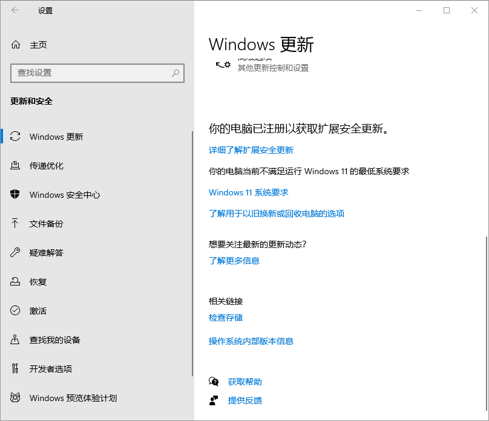489x421 pixels.
Task: Click the 想要关注最新的更新动态? text
Action: [x=258, y=244]
